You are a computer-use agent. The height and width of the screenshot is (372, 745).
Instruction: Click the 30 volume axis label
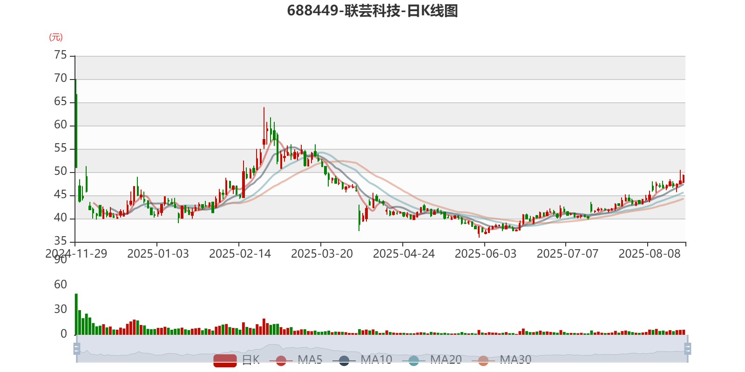click(x=61, y=309)
